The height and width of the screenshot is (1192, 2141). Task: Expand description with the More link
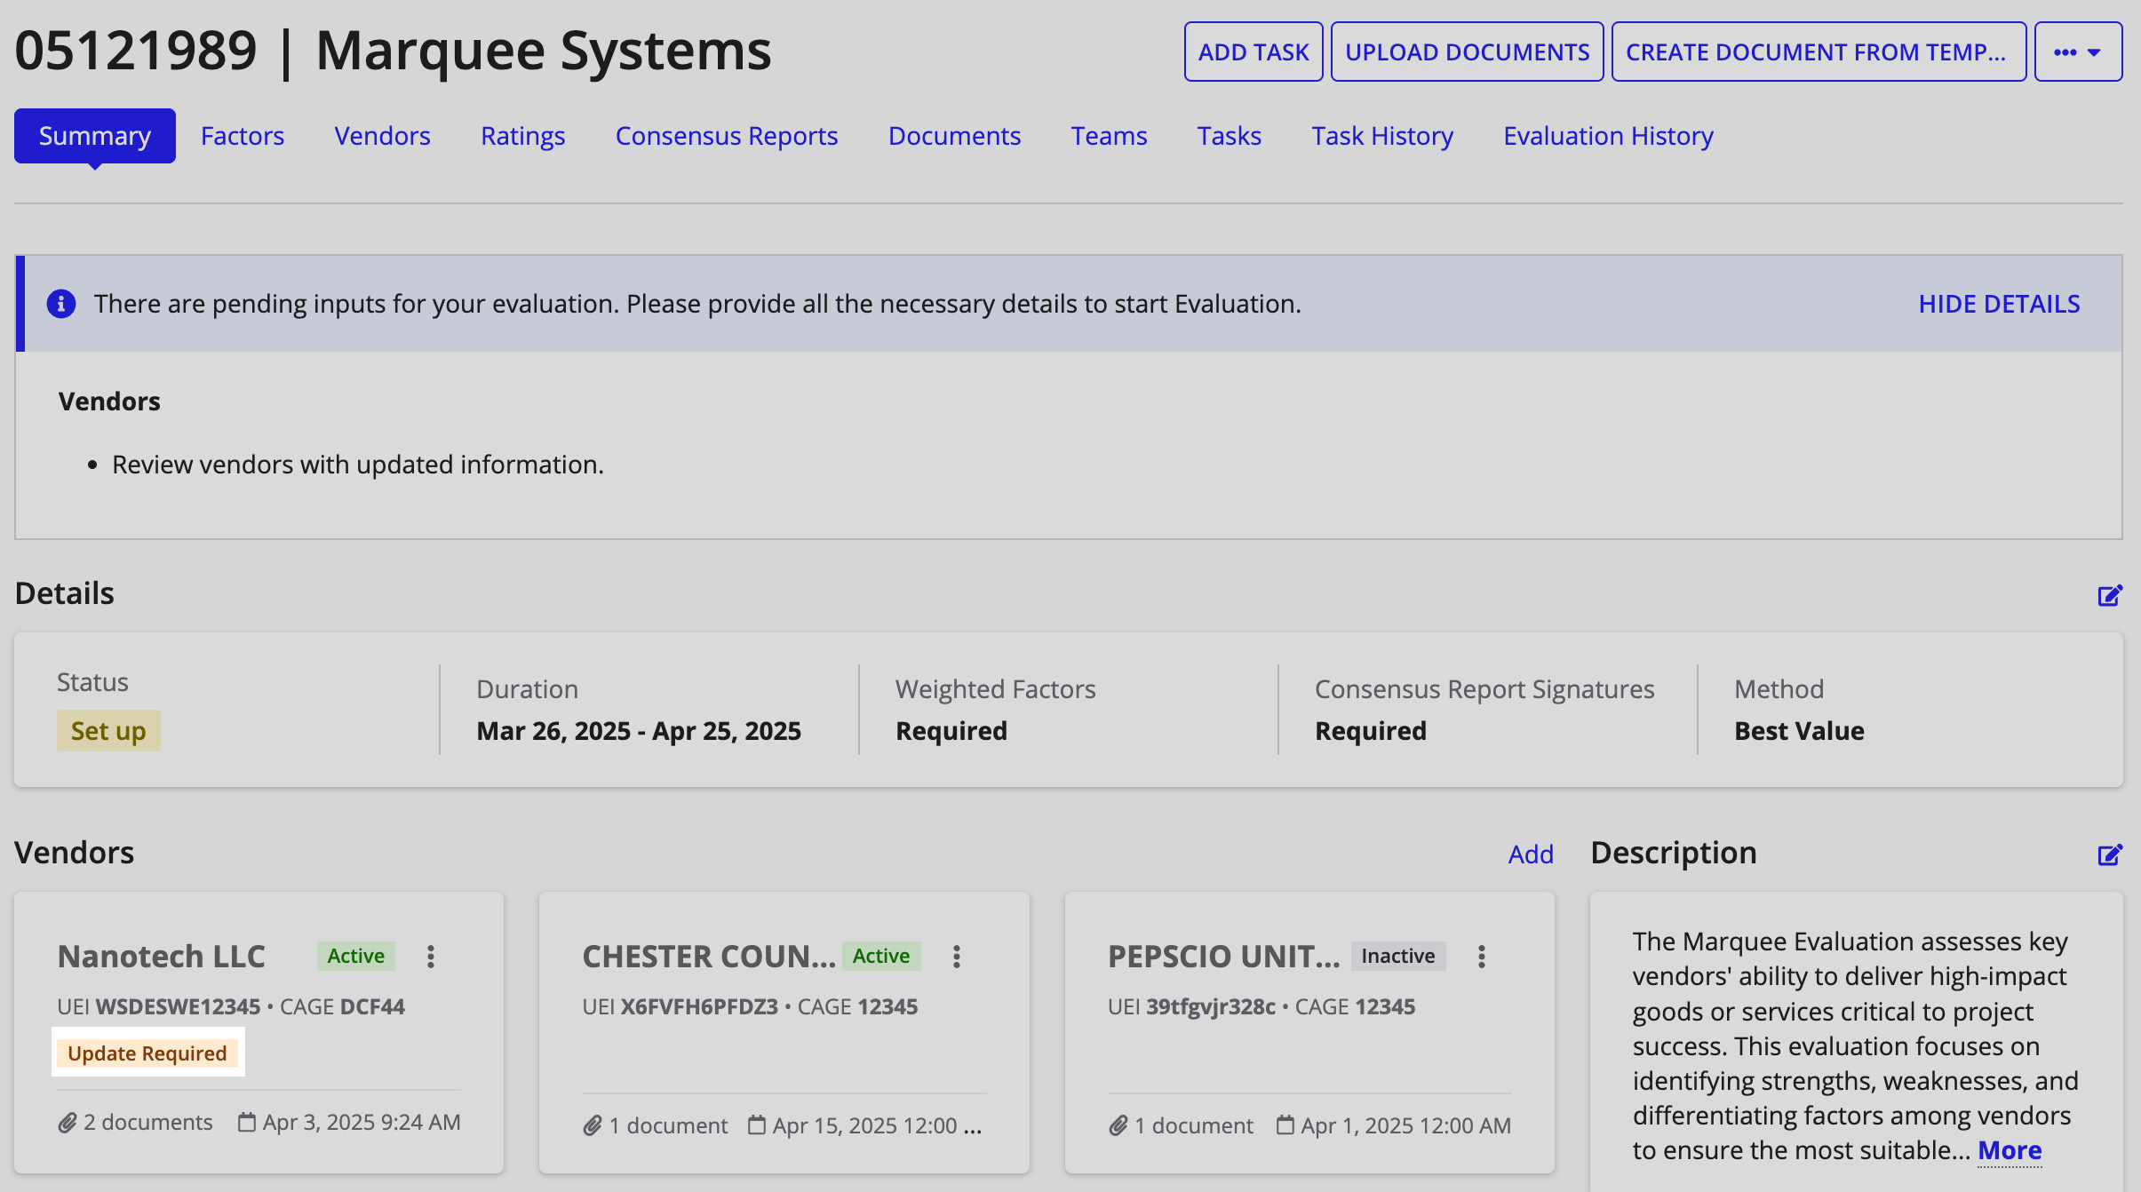coord(2010,1150)
